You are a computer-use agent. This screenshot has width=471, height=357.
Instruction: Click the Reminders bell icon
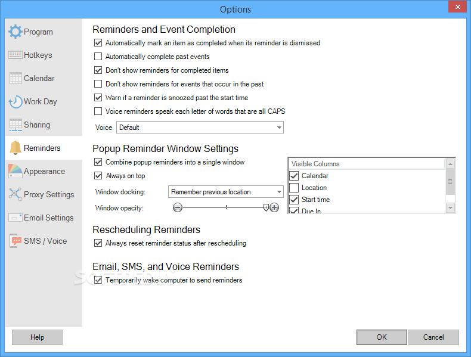(16, 148)
